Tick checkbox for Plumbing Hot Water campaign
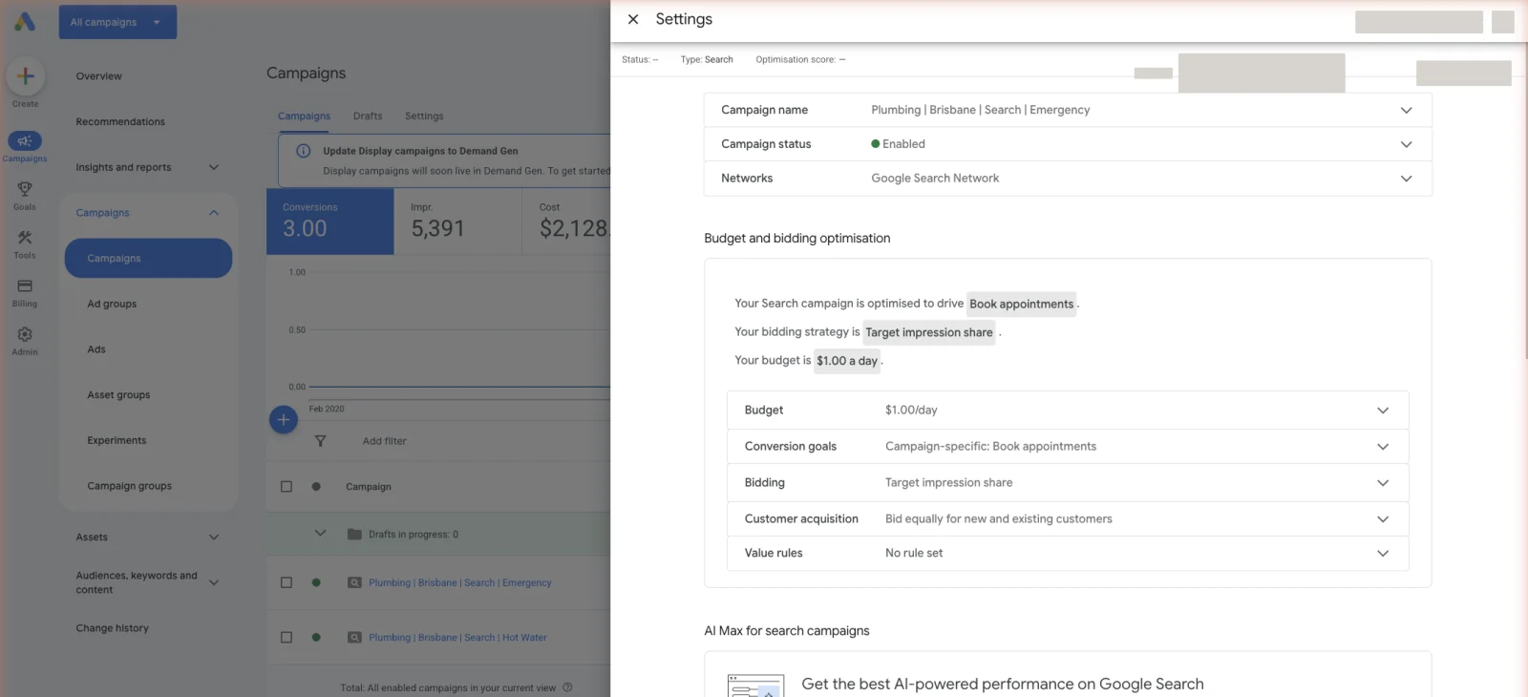 [x=286, y=637]
